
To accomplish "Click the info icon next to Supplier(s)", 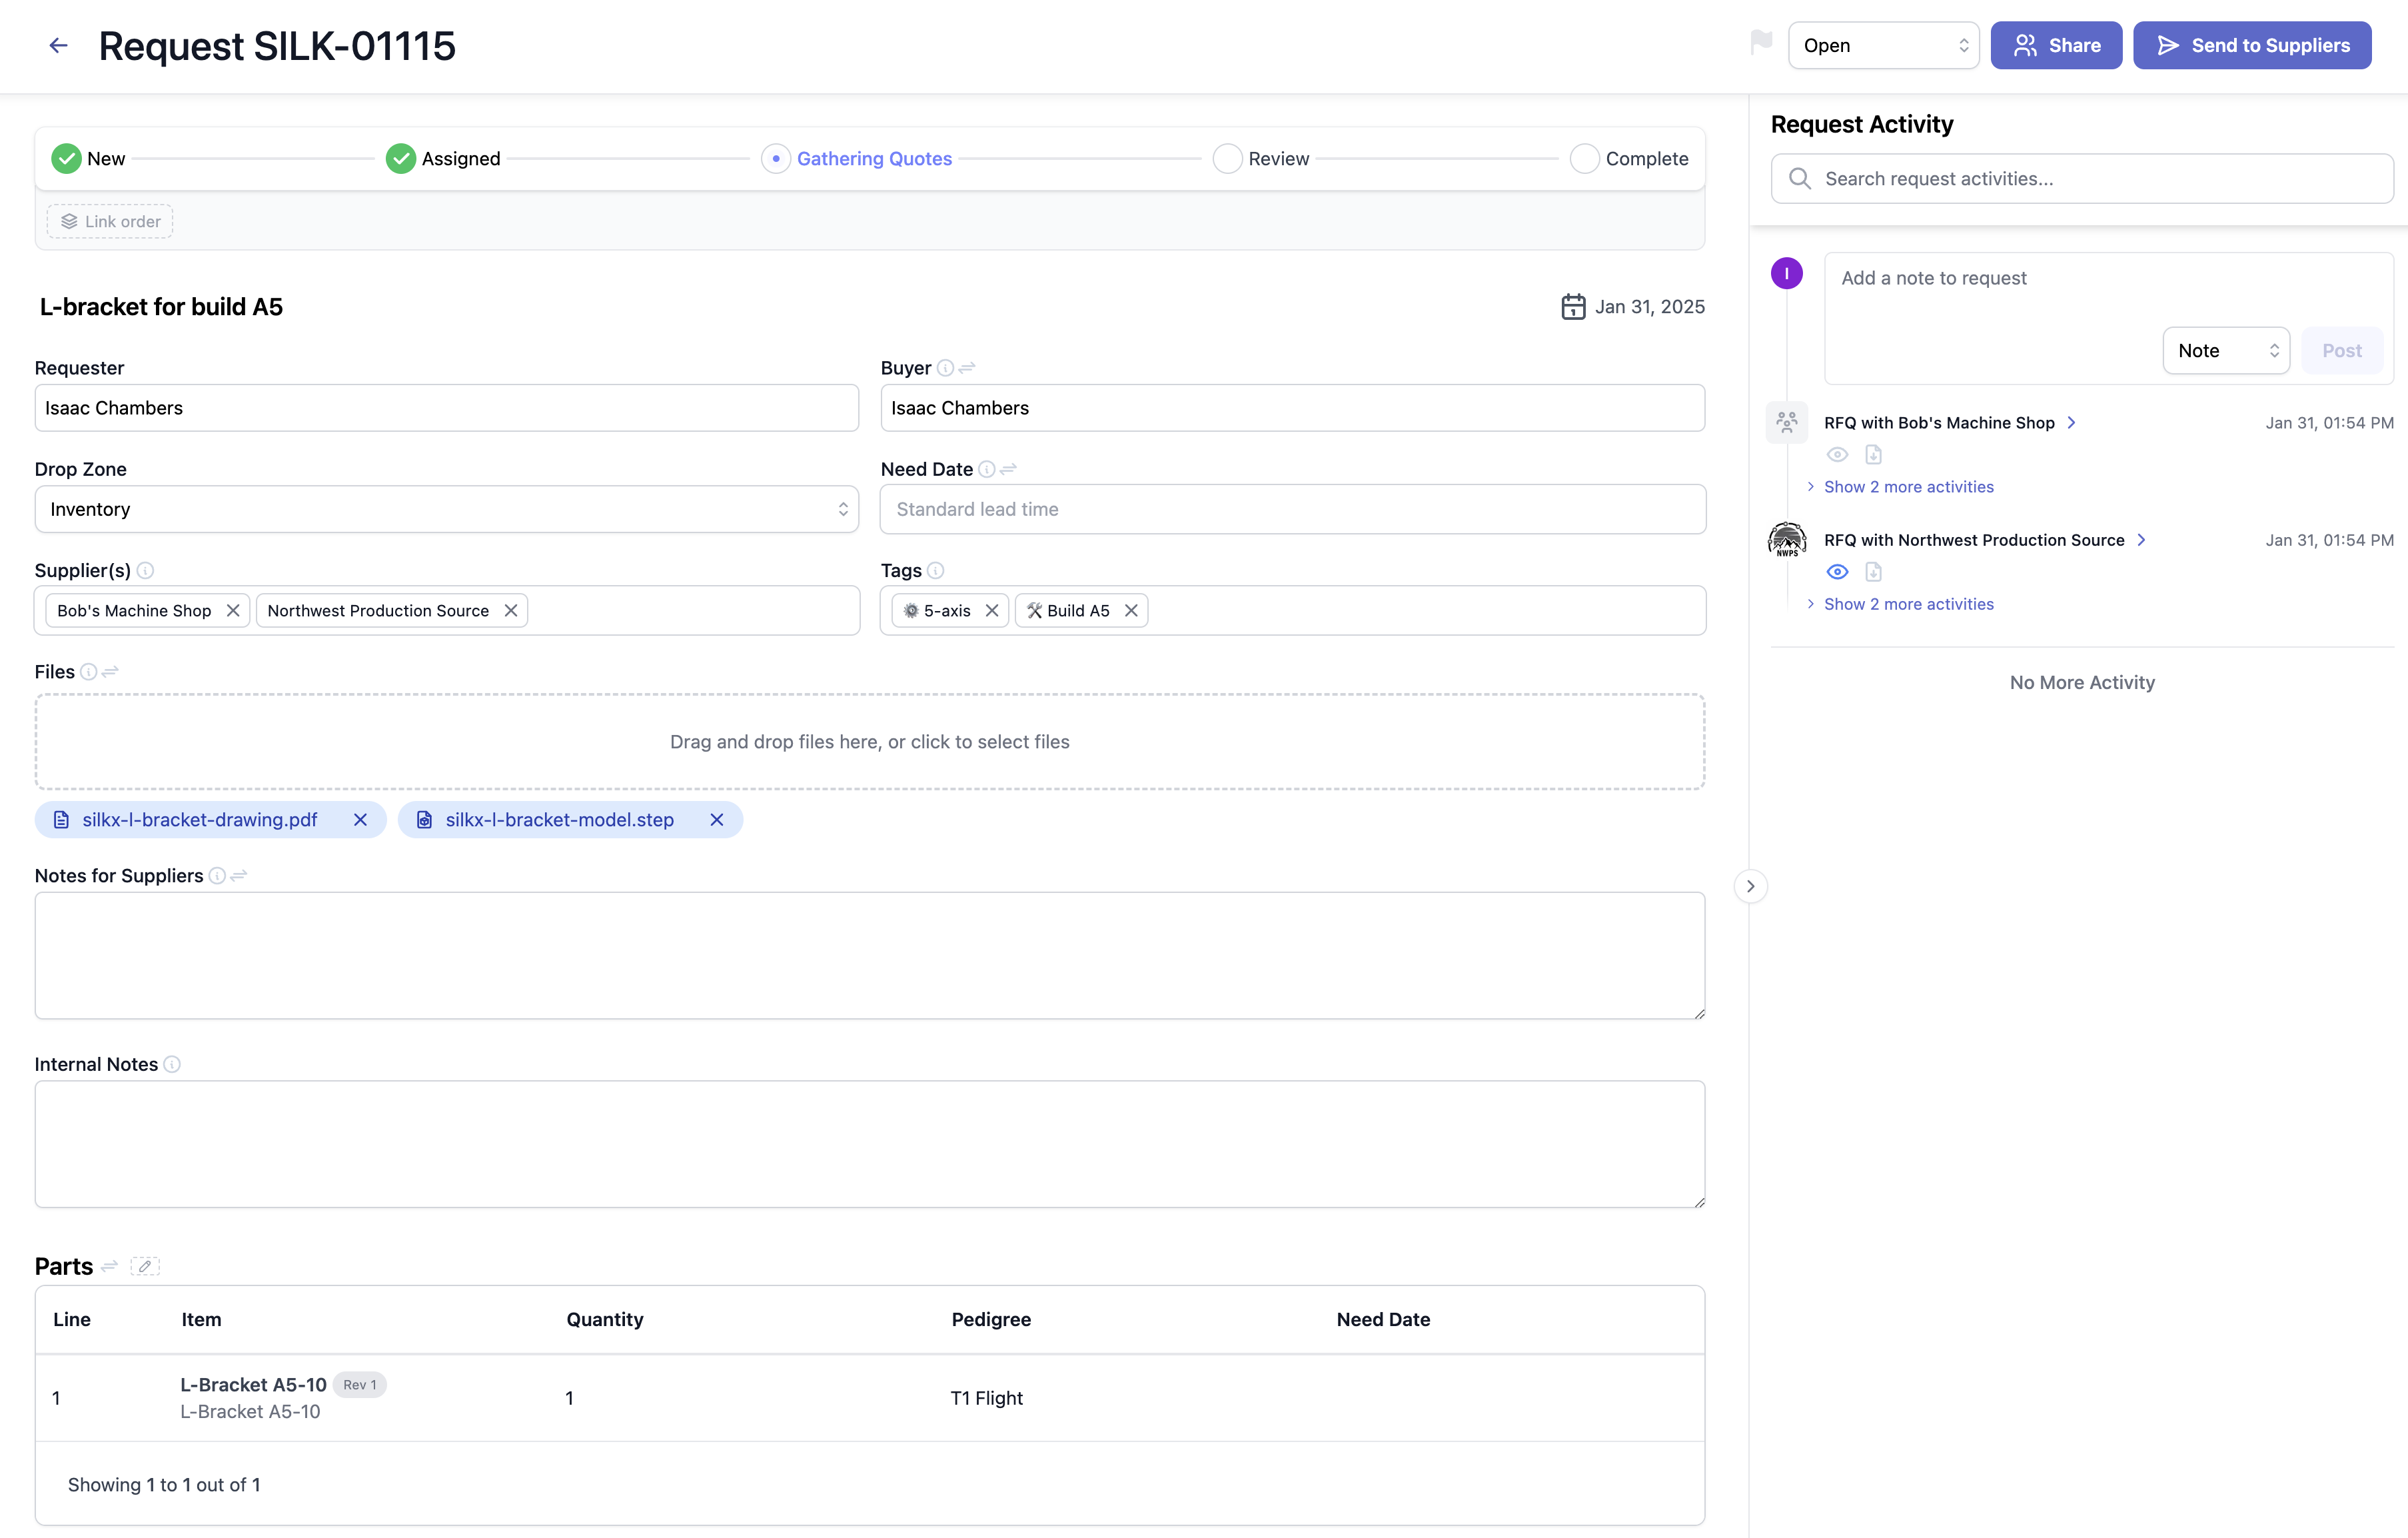I will coord(145,570).
